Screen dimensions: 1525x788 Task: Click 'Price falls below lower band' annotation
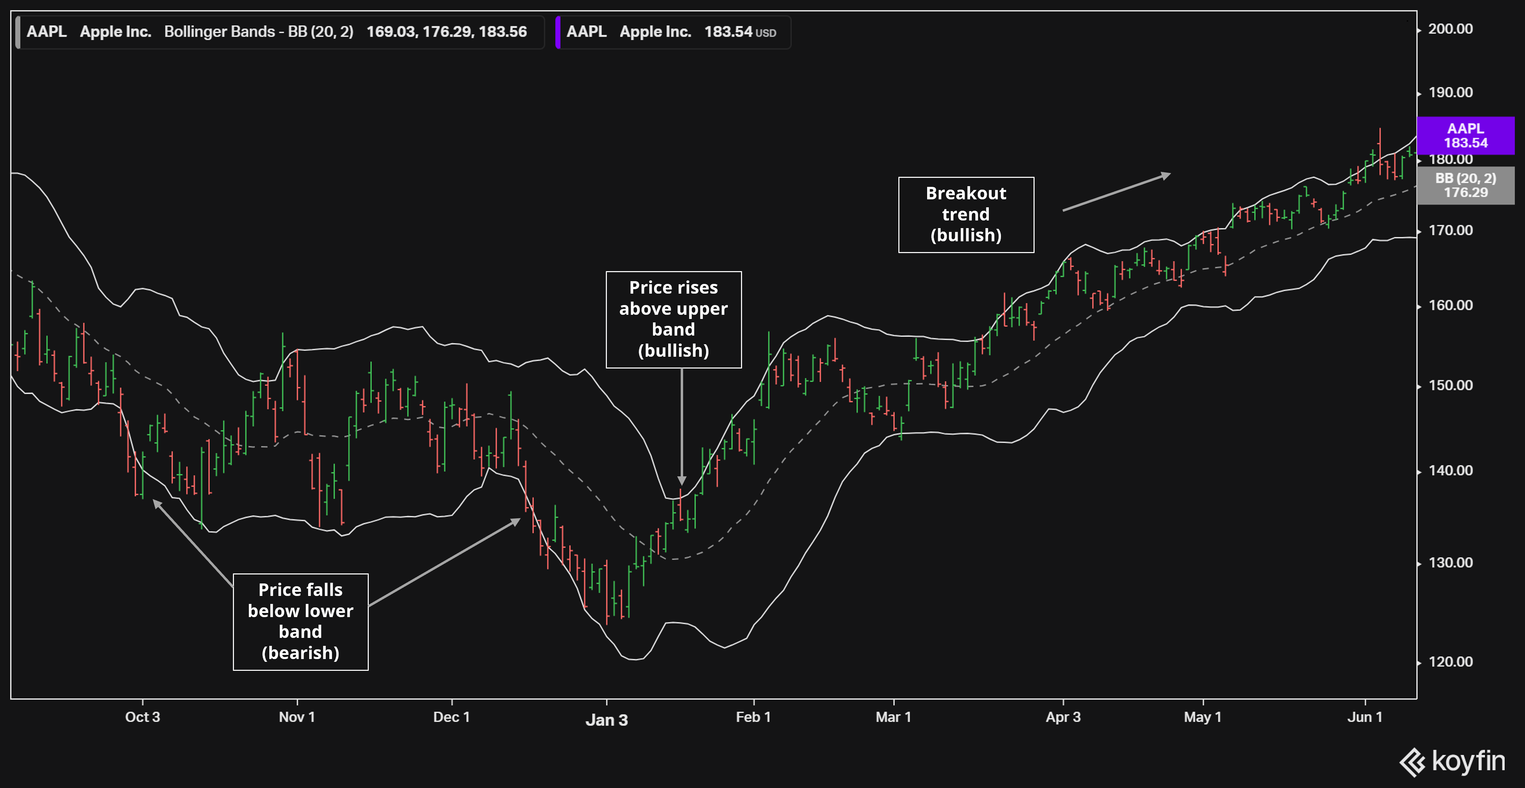tap(300, 621)
